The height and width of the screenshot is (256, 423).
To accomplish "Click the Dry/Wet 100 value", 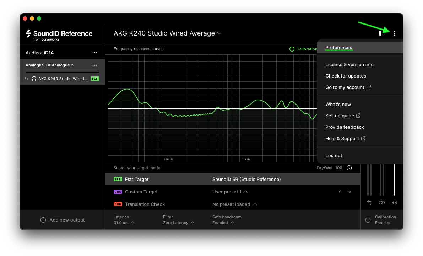I will point(338,168).
